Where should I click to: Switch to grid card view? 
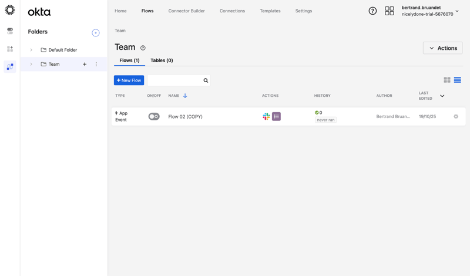pyautogui.click(x=447, y=80)
